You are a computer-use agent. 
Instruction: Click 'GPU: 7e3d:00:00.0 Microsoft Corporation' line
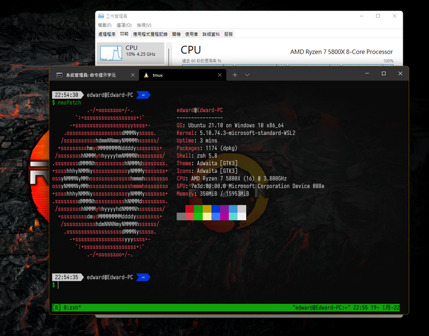pos(250,186)
